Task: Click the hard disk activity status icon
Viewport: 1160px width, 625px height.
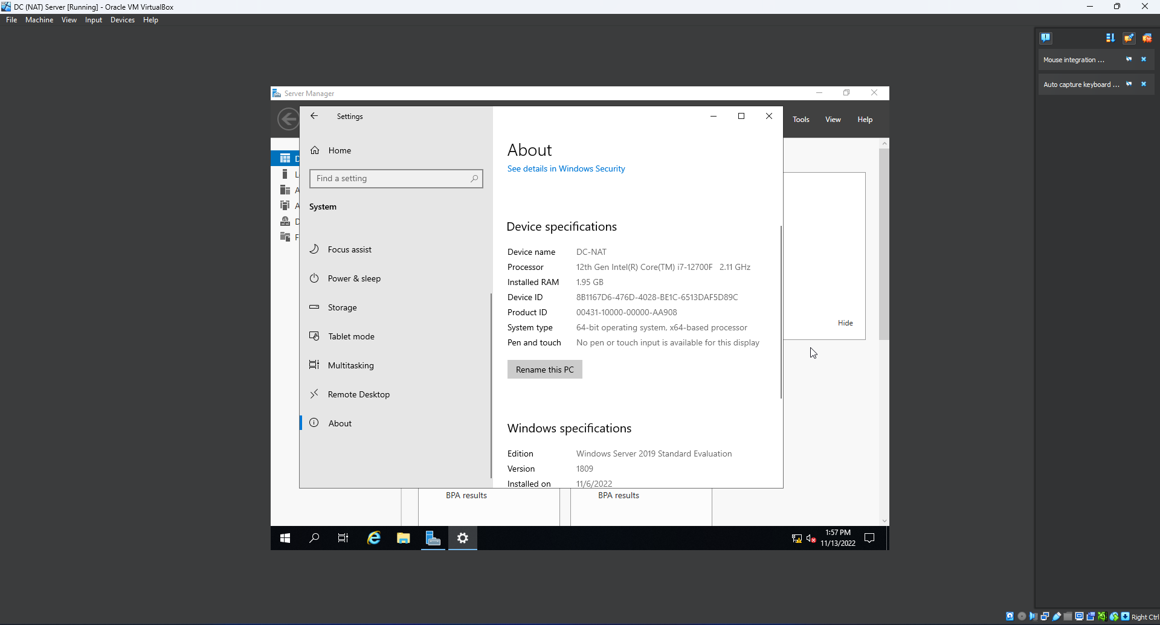Action: [1010, 617]
